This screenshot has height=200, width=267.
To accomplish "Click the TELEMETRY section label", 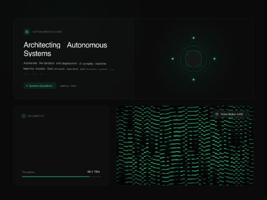I will tap(36, 116).
